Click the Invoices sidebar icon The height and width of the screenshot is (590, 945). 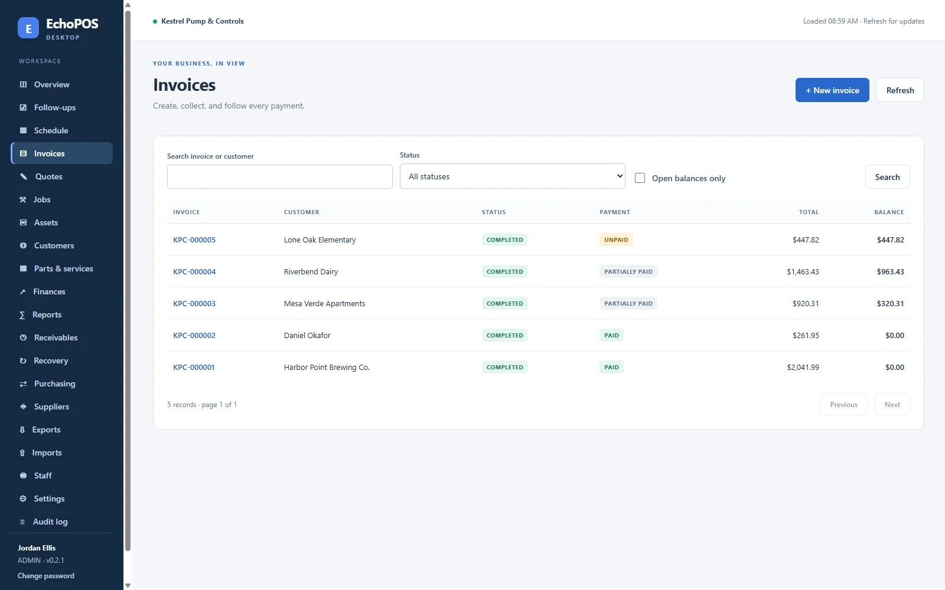(x=23, y=153)
